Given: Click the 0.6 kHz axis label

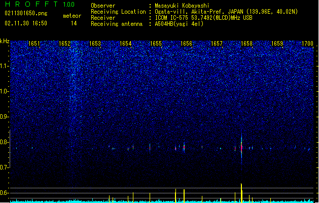Looking at the screenshot, I should (x=5, y=193).
